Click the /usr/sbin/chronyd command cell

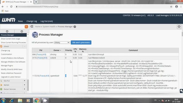tap(133, 54)
